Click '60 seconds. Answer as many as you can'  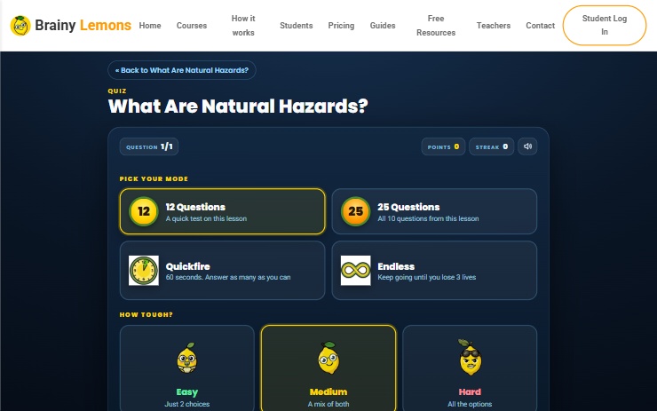[228, 277]
